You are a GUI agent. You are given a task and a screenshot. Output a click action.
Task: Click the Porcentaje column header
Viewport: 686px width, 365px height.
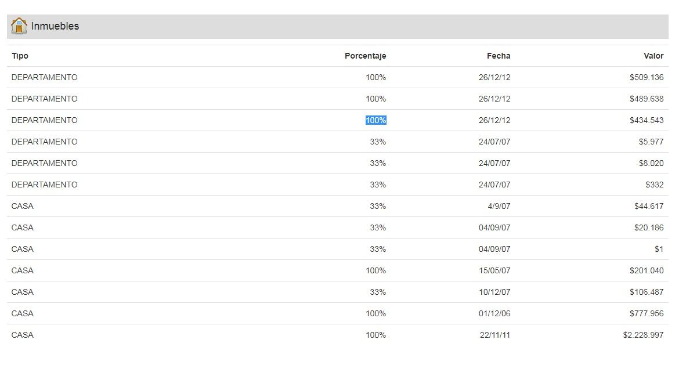(x=365, y=56)
